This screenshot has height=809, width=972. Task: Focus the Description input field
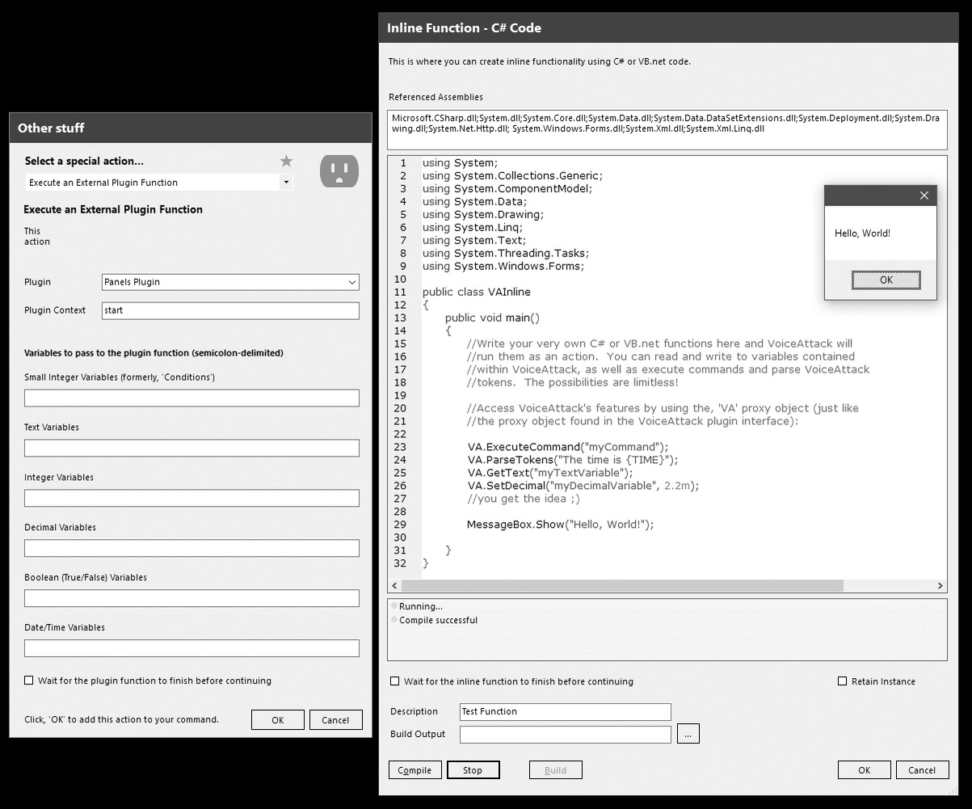click(x=565, y=711)
